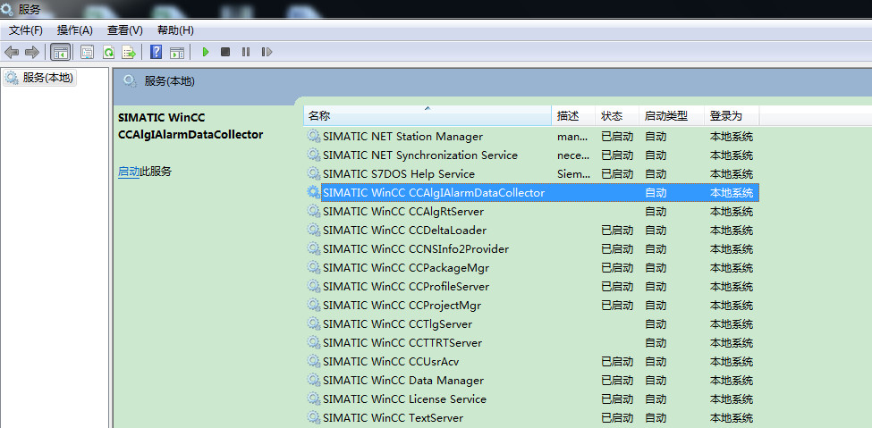The image size is (872, 428).
Task: Click gear icon beside CCUsrAcv
Action: (314, 362)
